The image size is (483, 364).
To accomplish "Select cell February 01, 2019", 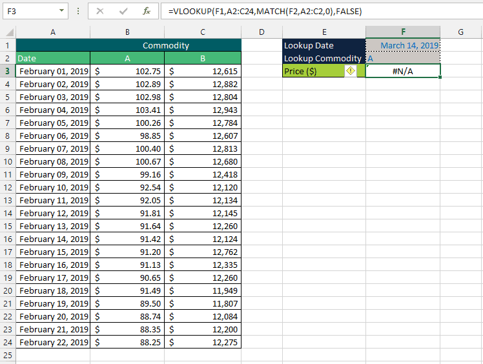I will click(x=53, y=72).
